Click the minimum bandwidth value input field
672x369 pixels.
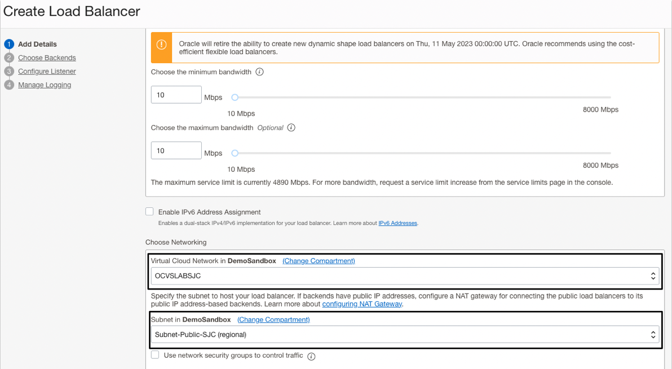click(176, 95)
